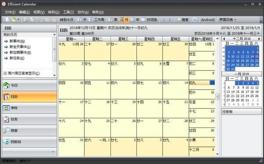
Task: Select the 小寒 January 5 cell
Action: tap(202, 142)
